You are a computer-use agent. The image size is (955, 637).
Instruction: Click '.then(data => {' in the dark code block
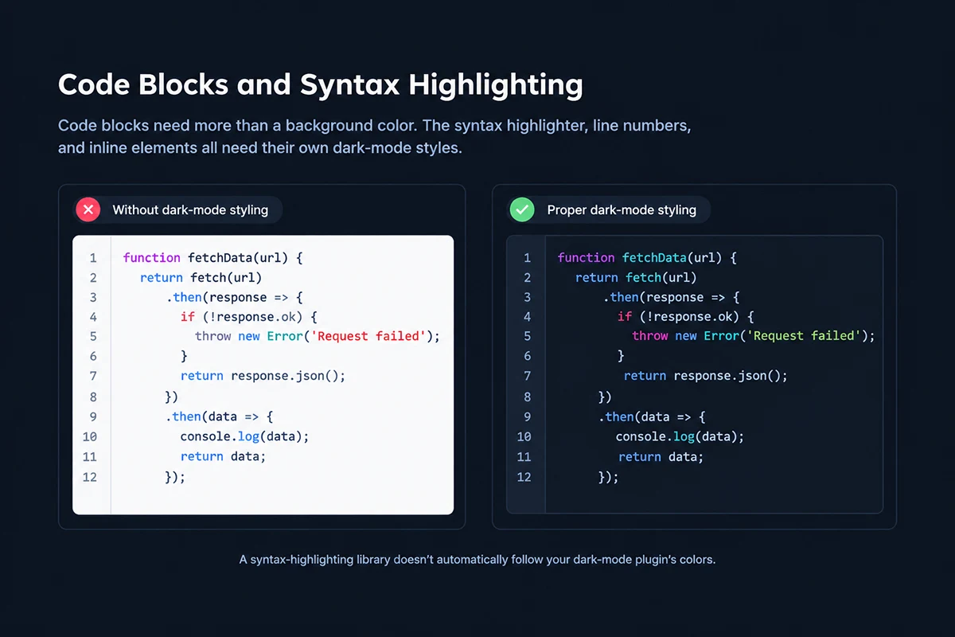653,416
